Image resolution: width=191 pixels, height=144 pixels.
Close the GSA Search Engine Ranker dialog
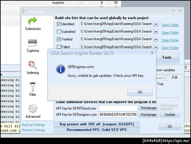tap(152, 53)
